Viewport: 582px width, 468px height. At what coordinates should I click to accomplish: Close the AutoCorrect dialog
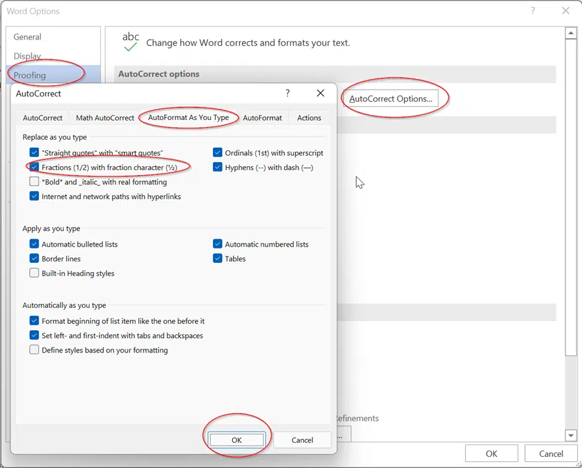(x=320, y=93)
